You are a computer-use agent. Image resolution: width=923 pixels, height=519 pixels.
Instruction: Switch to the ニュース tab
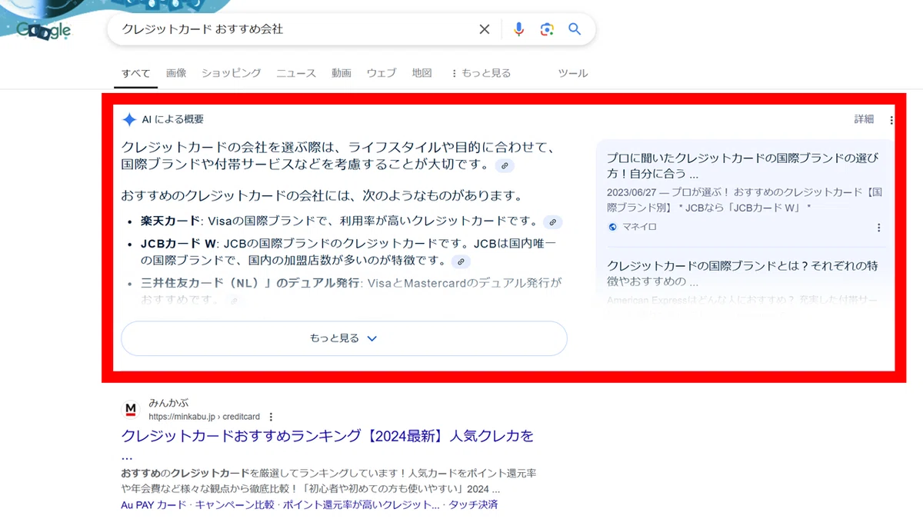pyautogui.click(x=296, y=73)
